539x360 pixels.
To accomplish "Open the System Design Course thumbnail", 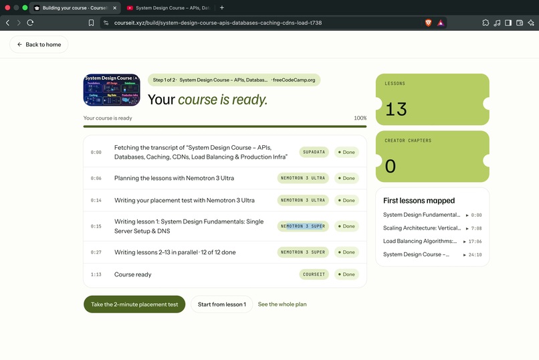I will (x=112, y=90).
